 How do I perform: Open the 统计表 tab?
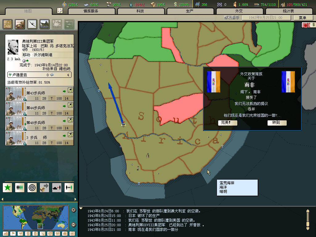click(x=289, y=11)
